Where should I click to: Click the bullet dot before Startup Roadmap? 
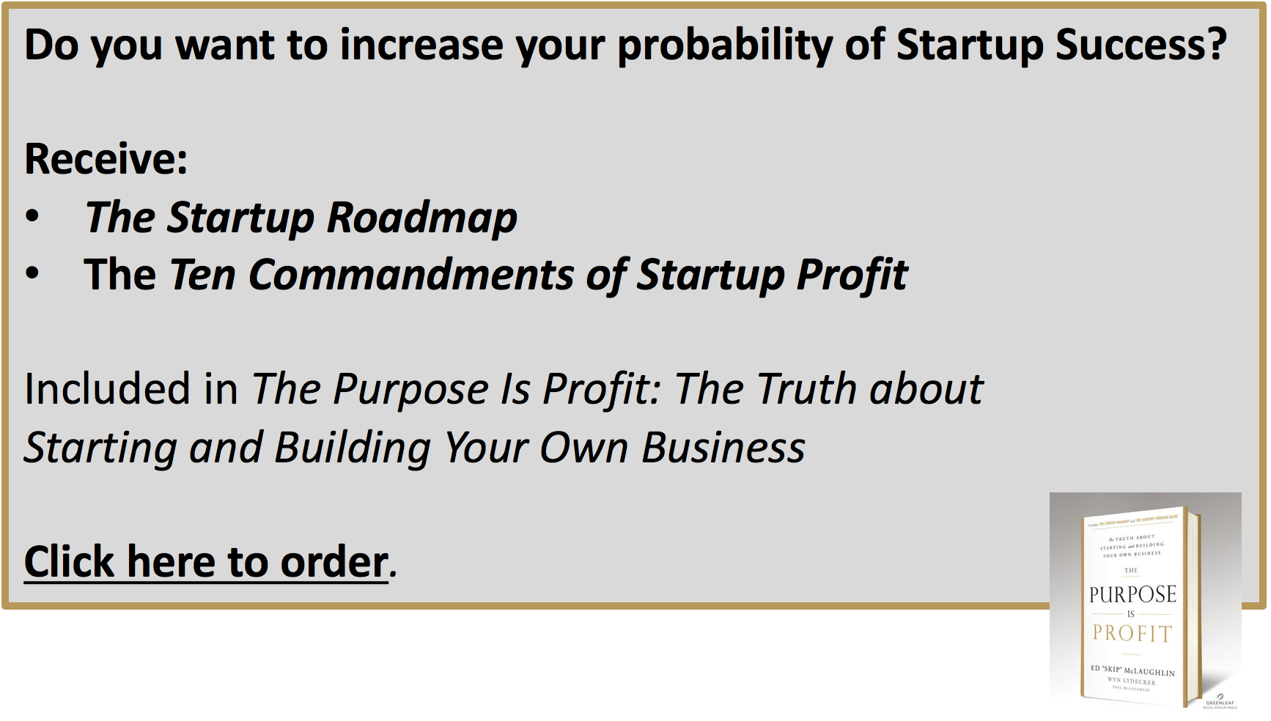point(32,216)
